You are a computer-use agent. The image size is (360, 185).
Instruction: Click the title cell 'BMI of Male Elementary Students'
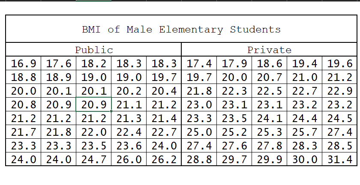pos(181,30)
